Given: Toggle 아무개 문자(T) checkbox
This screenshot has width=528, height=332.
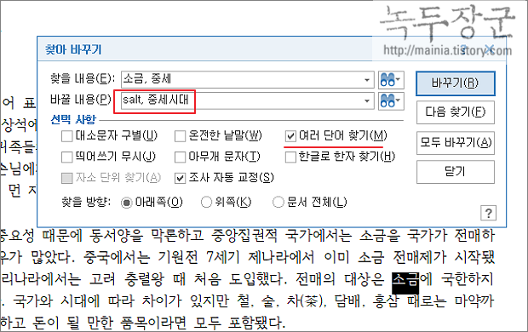Looking at the screenshot, I should pos(181,157).
